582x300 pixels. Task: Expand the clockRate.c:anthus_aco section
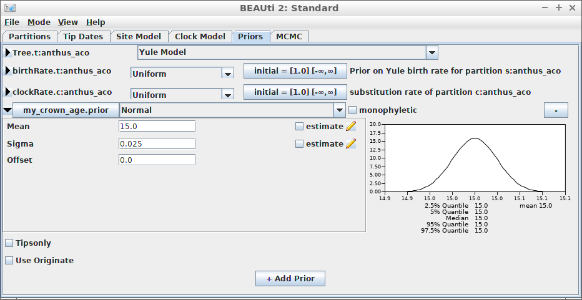tap(7, 92)
